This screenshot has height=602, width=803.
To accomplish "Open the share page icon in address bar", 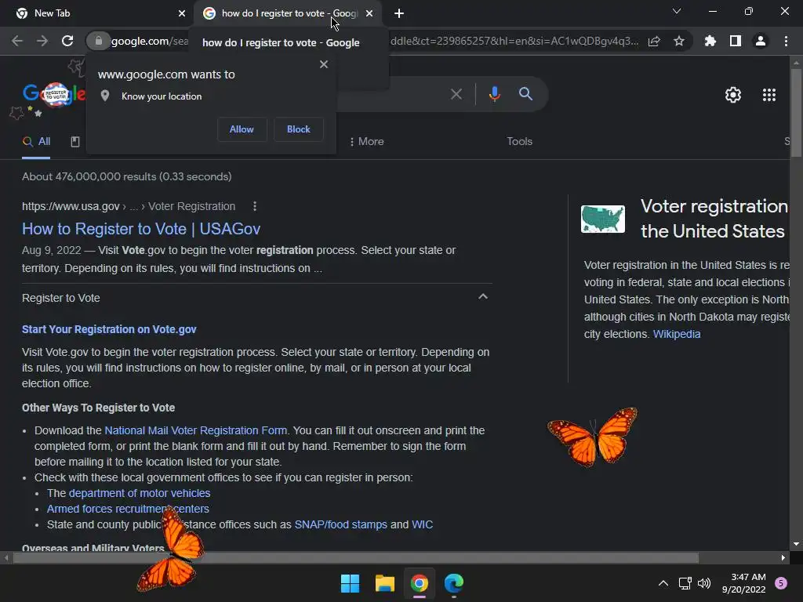I will pyautogui.click(x=654, y=41).
